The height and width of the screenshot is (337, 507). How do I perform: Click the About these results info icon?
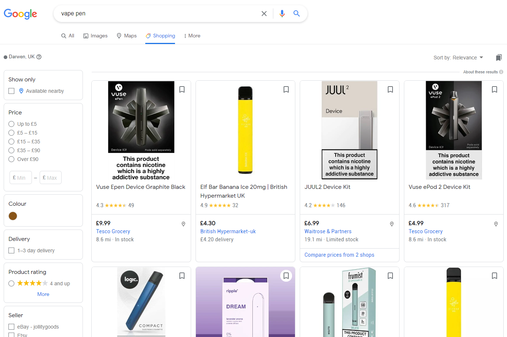pos(501,72)
